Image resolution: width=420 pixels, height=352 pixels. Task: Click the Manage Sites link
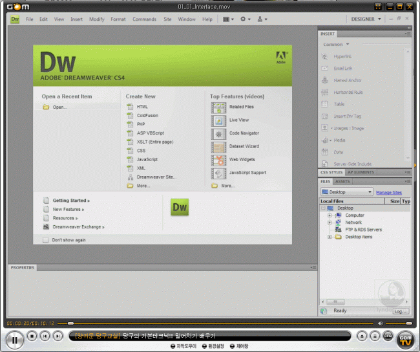click(x=389, y=192)
